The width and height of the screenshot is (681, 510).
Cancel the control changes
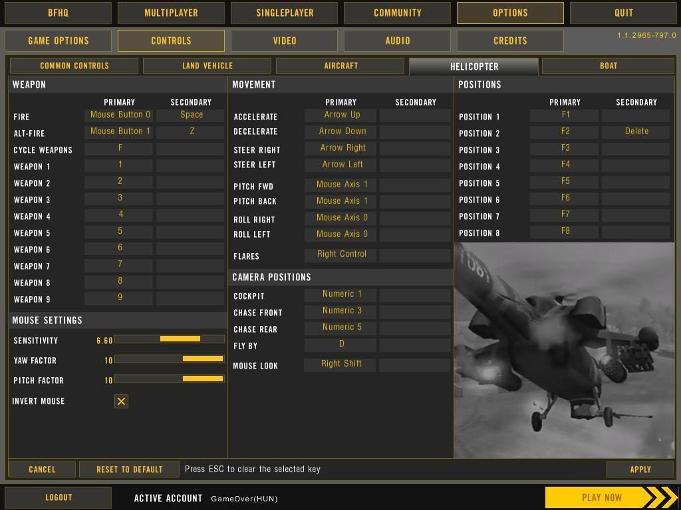click(42, 469)
